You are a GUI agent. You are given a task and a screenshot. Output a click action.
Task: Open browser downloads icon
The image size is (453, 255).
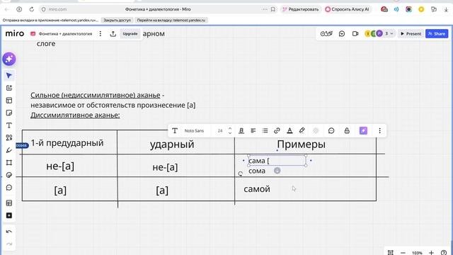click(446, 9)
